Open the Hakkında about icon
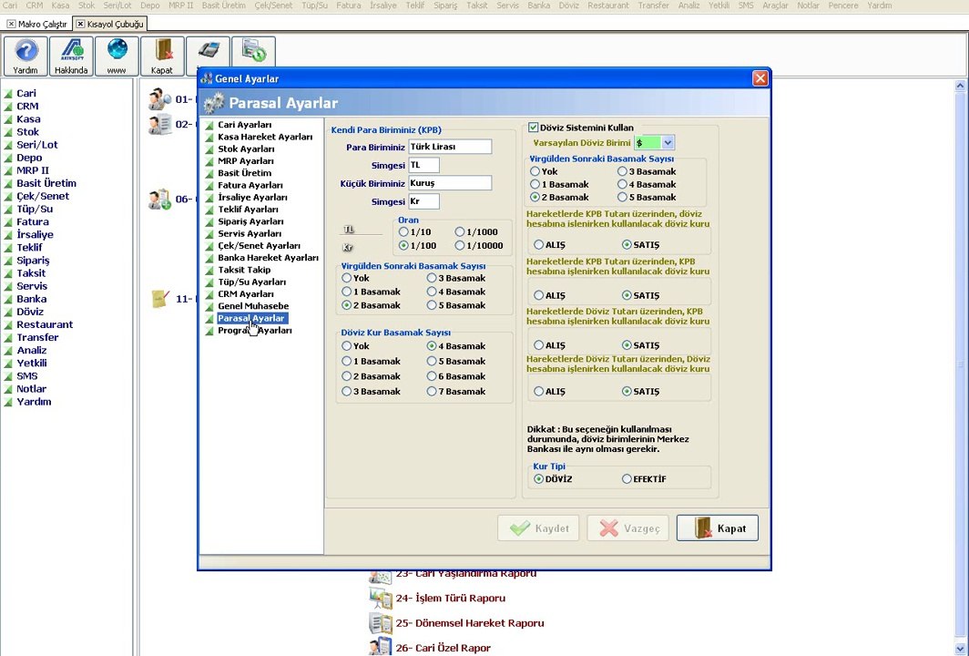Screen dimensions: 969x656 (x=71, y=56)
